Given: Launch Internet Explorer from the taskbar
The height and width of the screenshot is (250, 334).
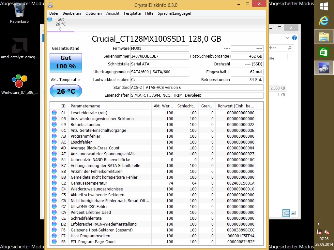Looking at the screenshot, I should tap(324, 21).
